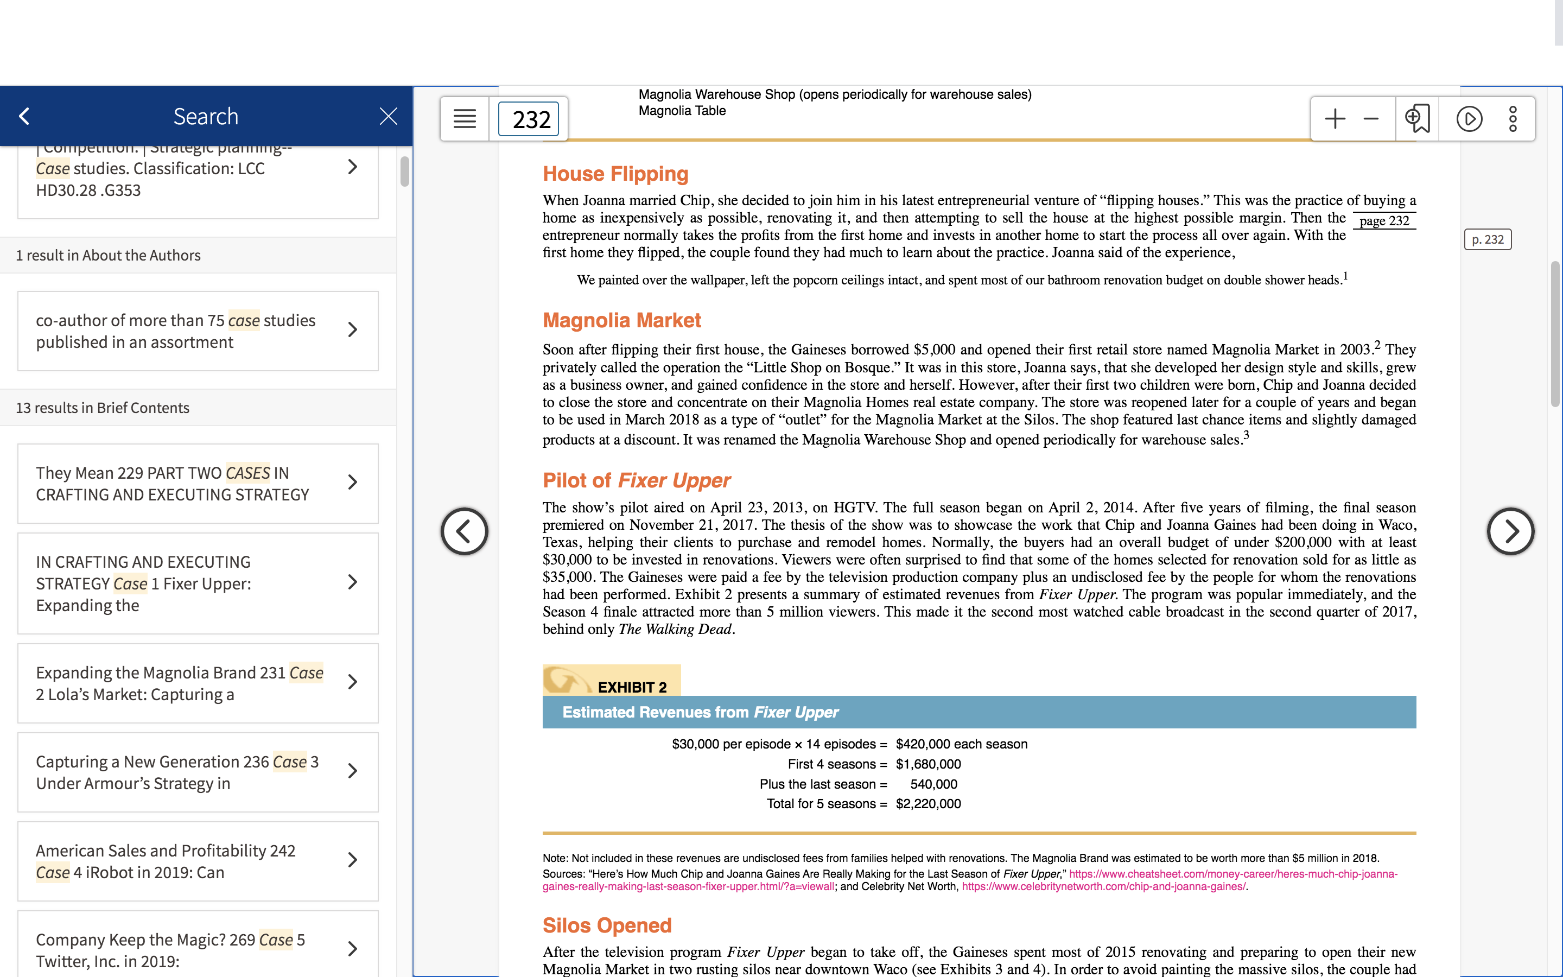This screenshot has width=1563, height=977.
Task: Go to the previous page
Action: pyautogui.click(x=465, y=531)
